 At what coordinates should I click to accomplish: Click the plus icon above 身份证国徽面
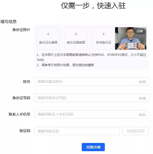76,34
